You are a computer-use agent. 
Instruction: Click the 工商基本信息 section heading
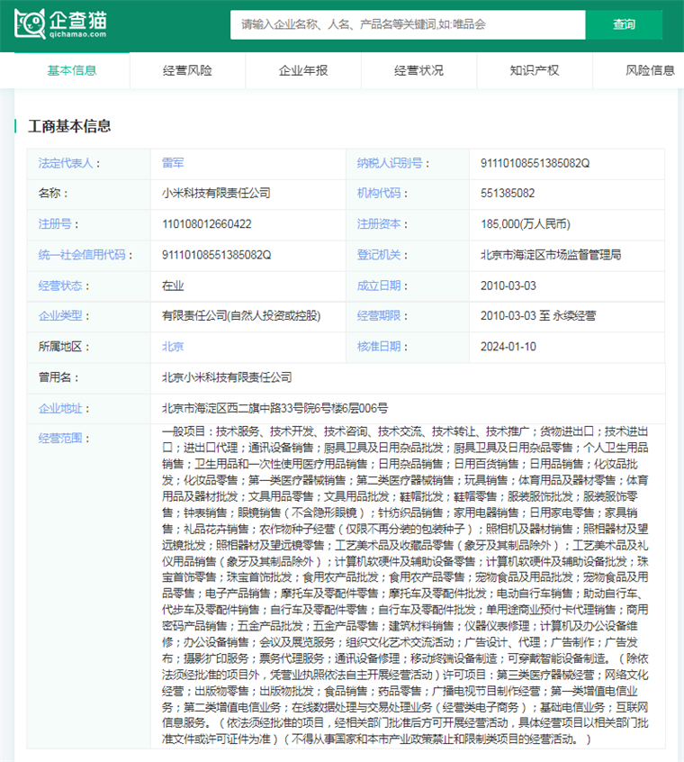click(x=69, y=126)
